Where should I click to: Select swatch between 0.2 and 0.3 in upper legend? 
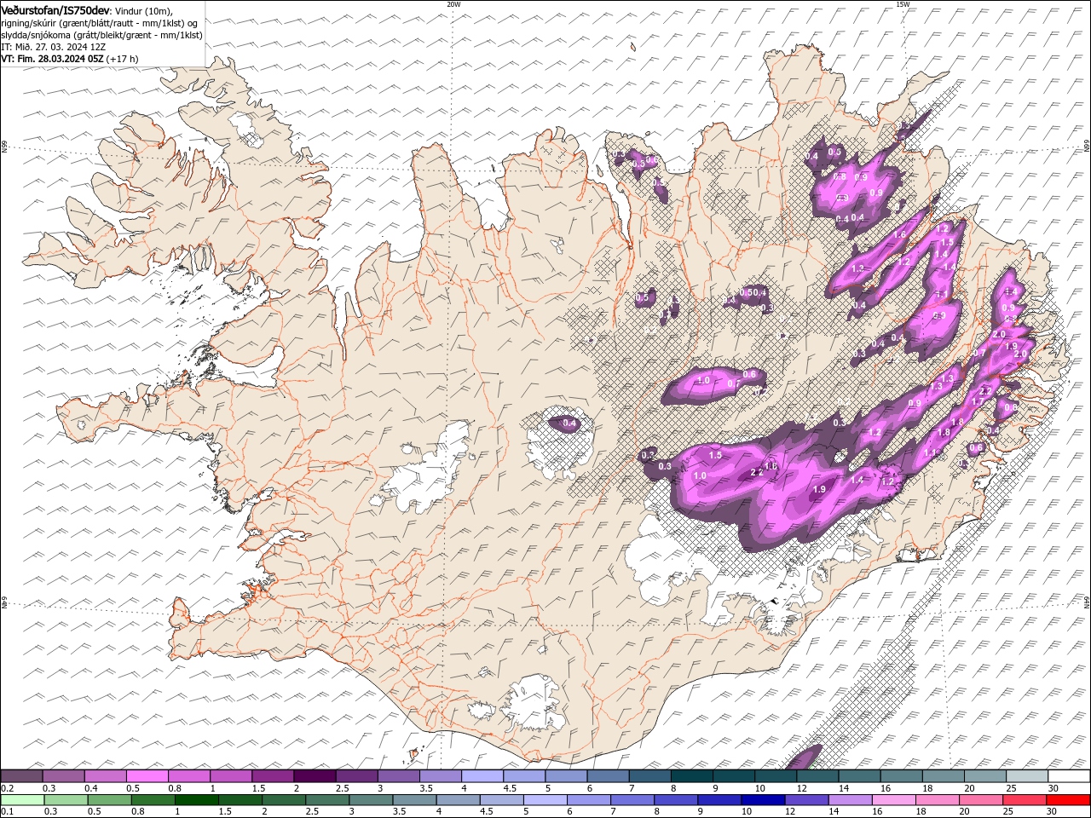(x=21, y=776)
